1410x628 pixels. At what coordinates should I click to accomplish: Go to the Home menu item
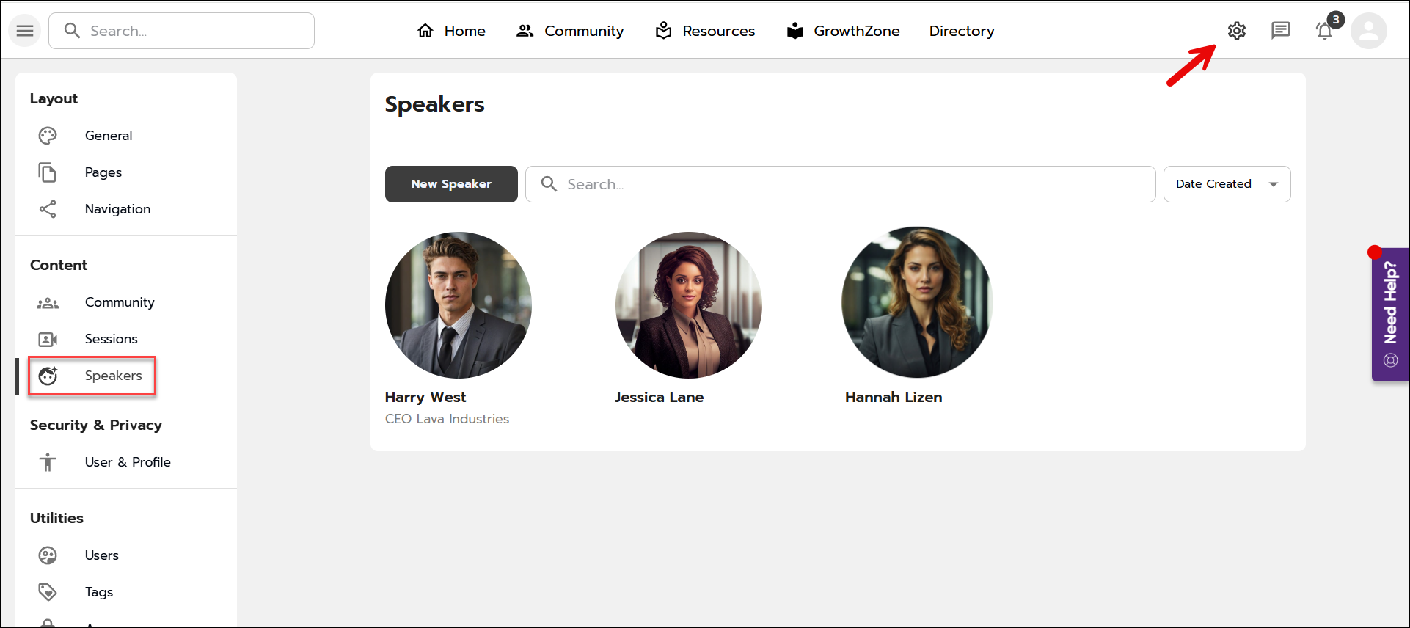(451, 31)
